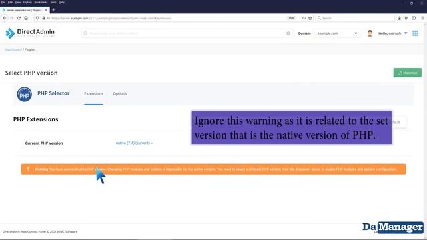Open the page actions three-dot icon
The image size is (427, 240).
pos(304,18)
